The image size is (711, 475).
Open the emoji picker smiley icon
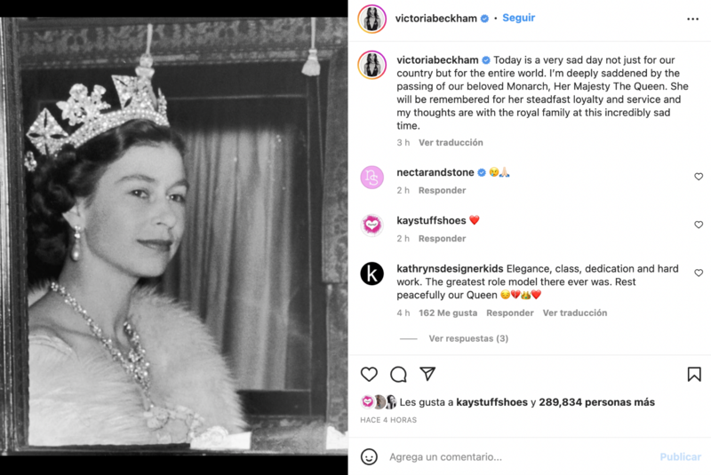click(x=369, y=456)
